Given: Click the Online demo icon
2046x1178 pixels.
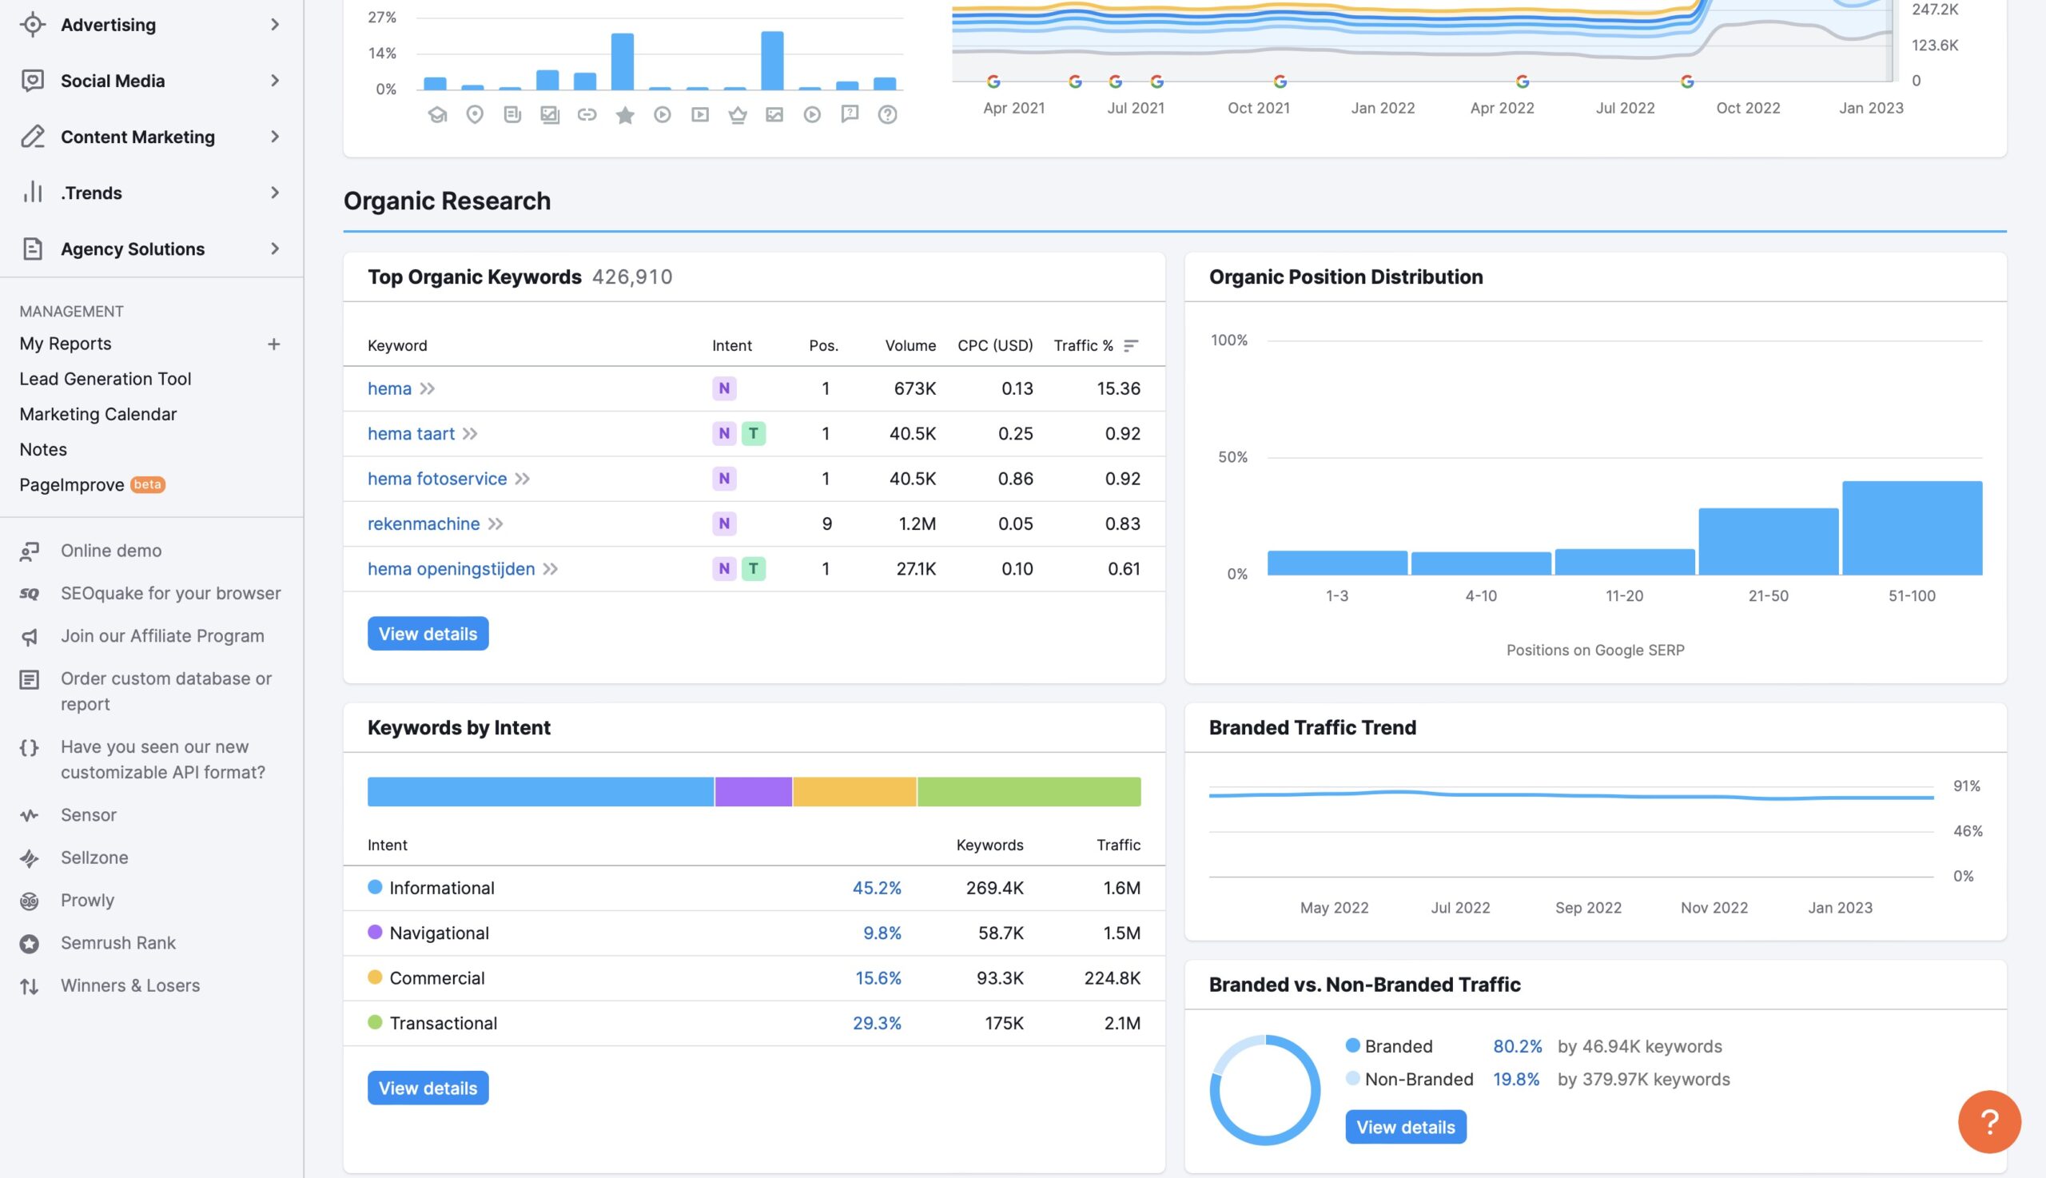Looking at the screenshot, I should [x=29, y=551].
